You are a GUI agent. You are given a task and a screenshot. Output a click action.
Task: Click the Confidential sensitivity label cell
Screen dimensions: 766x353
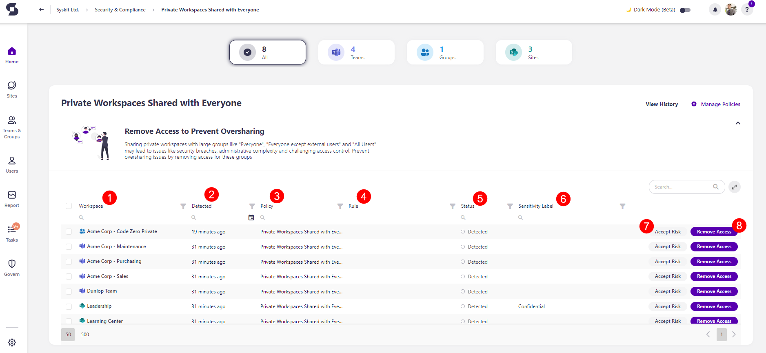coord(531,306)
